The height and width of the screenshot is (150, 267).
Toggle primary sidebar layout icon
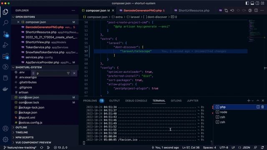tap(247, 3)
